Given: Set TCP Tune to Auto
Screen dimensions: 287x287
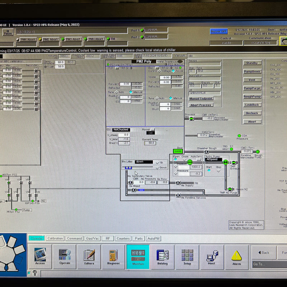Looking at the screenshot, I should click(x=117, y=91).
